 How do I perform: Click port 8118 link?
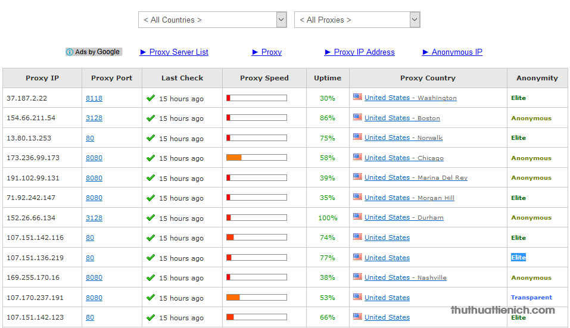(94, 98)
